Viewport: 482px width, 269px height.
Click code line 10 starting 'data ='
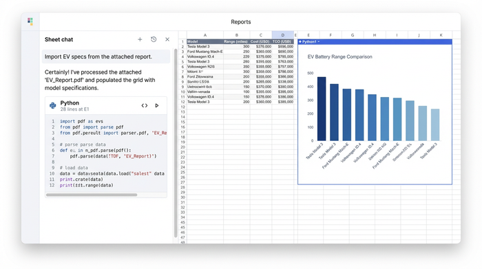[x=112, y=173]
